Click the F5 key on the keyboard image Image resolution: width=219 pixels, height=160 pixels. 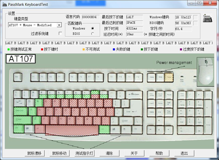point(73,77)
